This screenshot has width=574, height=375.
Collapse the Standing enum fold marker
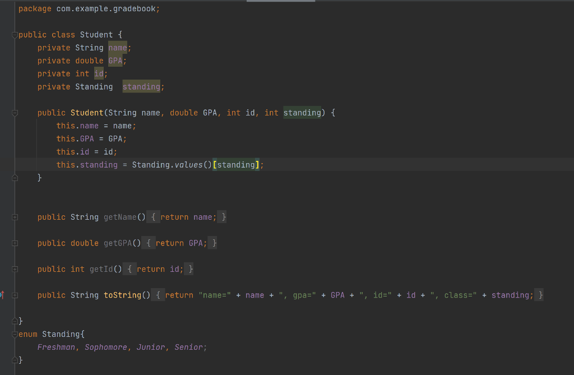coord(15,334)
